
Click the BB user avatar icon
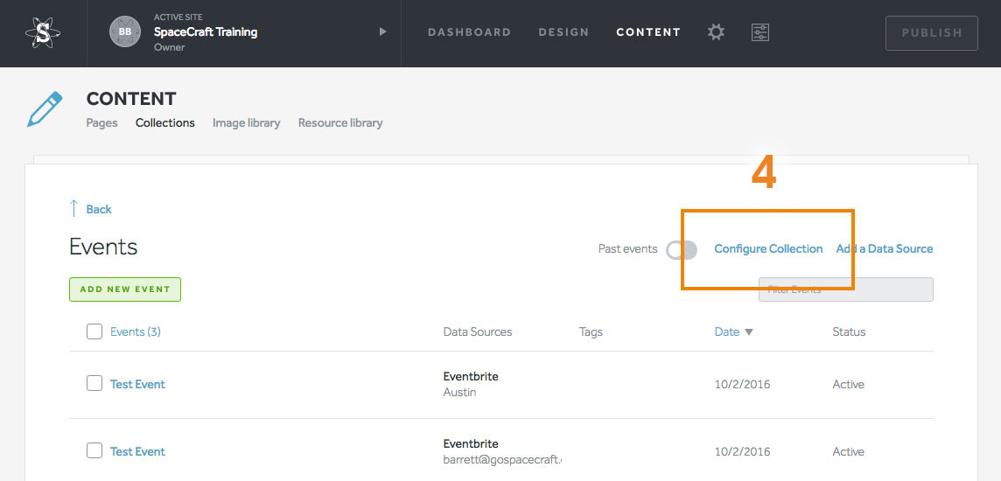(124, 32)
